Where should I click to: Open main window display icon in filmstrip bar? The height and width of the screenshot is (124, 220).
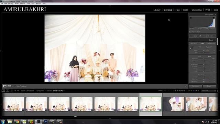tap(3, 91)
